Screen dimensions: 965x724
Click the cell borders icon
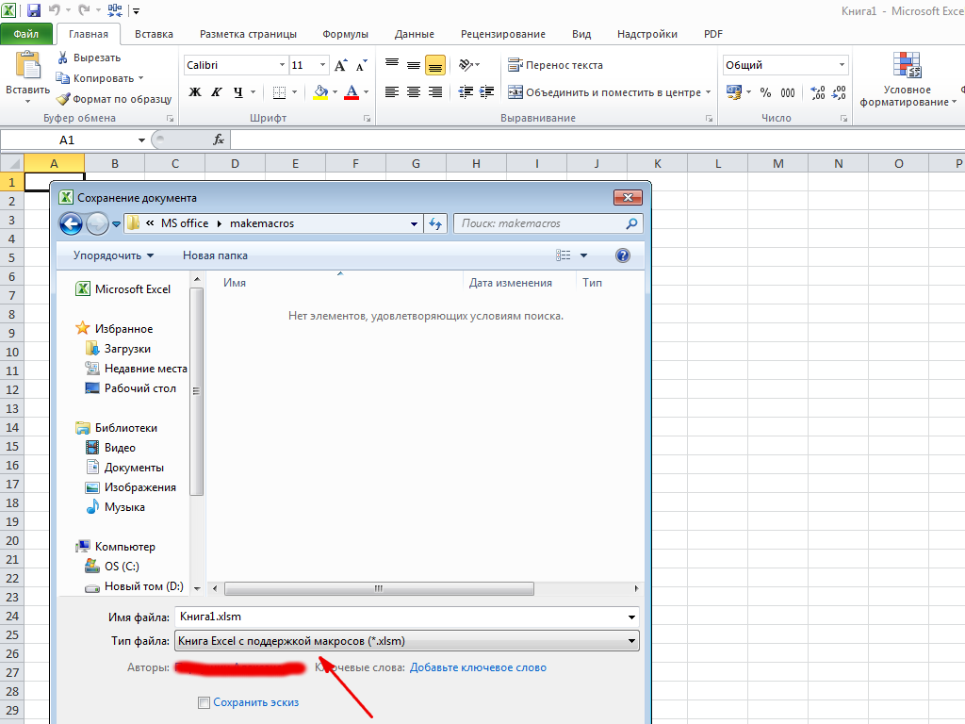279,92
